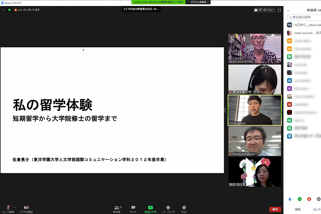Enter full screen mode icon
Viewport: 321px width, 214px height.
pyautogui.click(x=279, y=10)
